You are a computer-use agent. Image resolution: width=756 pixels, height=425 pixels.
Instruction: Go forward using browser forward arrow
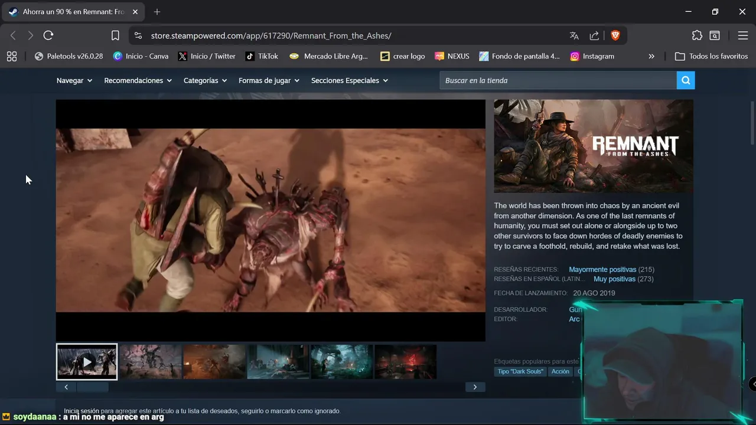point(31,35)
